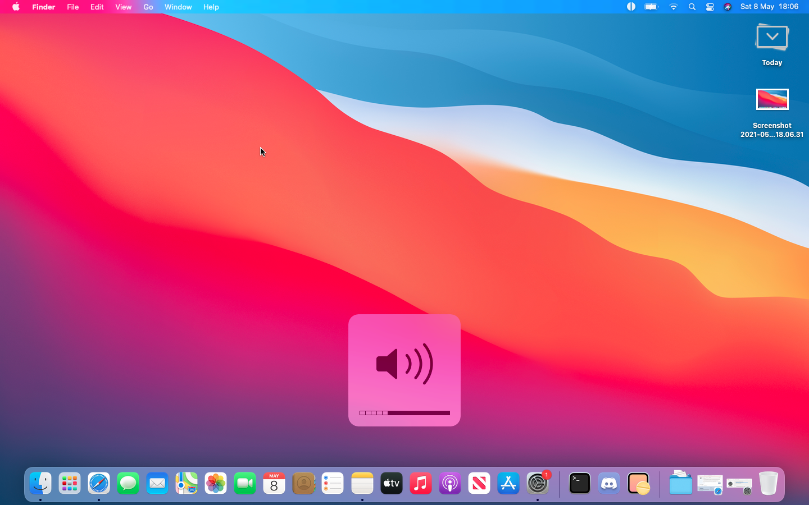This screenshot has height=505, width=809.
Task: Select the Screenshot file on desktop
Action: pos(772,100)
